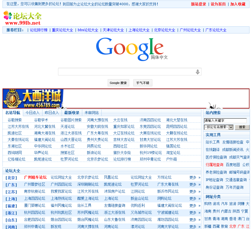Viewport: 252px width, 229px height.
Task: Open the 谷歌学术 link
Action: click(41, 120)
